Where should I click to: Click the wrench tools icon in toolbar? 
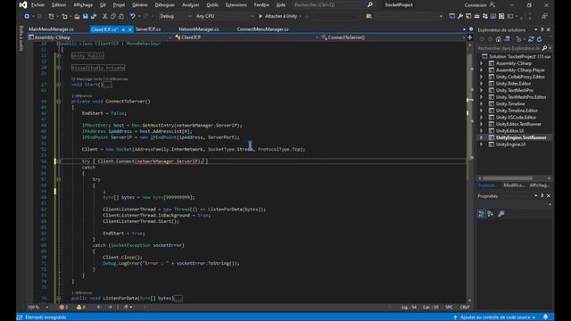(x=460, y=16)
